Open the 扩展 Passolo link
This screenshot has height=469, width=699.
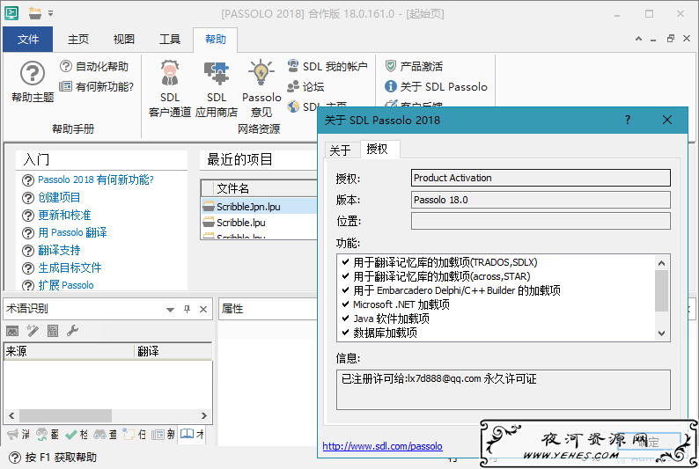[66, 285]
